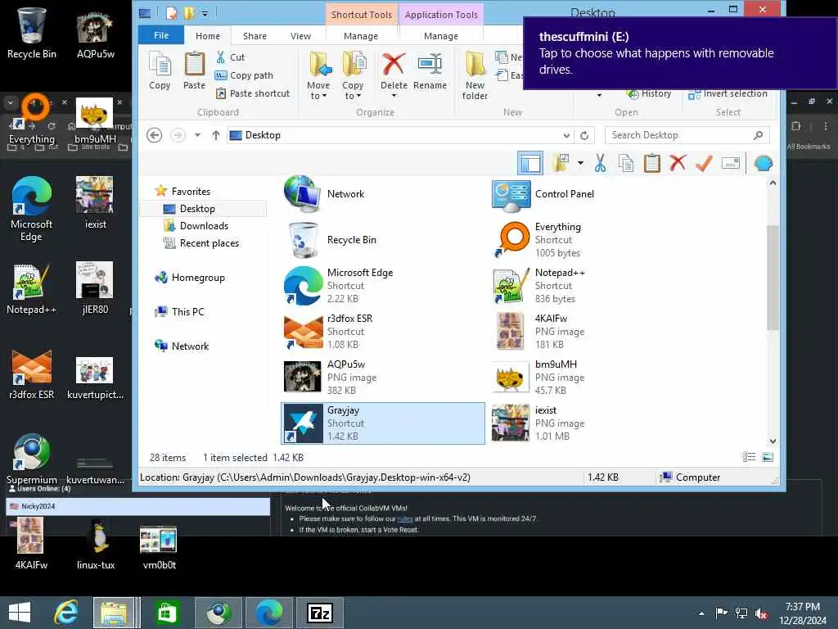838x629 pixels.
Task: Select Downloads in the navigation pane
Action: click(x=204, y=226)
